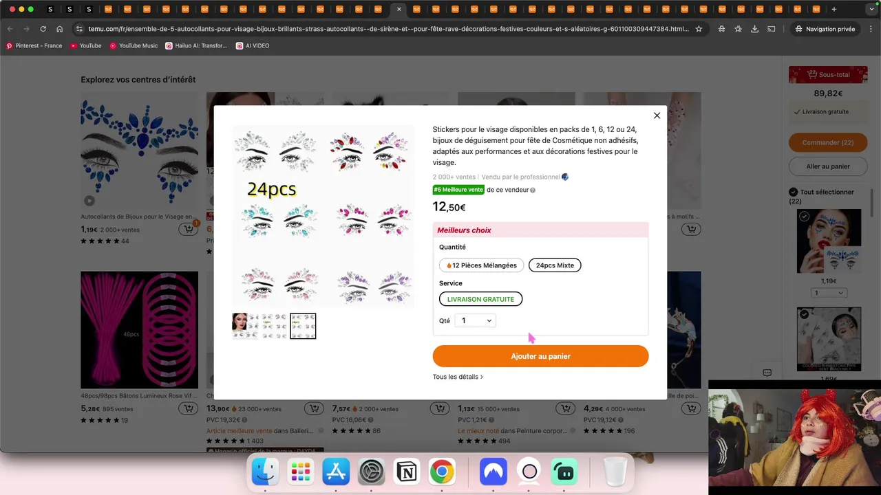Open the pink glow sticks product image
881x495 pixels.
click(139, 330)
